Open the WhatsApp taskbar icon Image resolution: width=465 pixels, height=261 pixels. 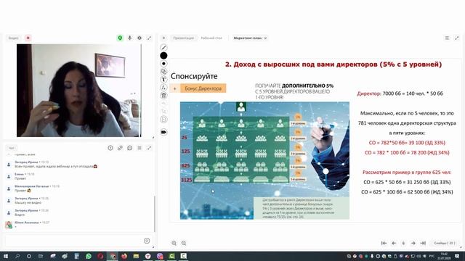(x=89, y=256)
